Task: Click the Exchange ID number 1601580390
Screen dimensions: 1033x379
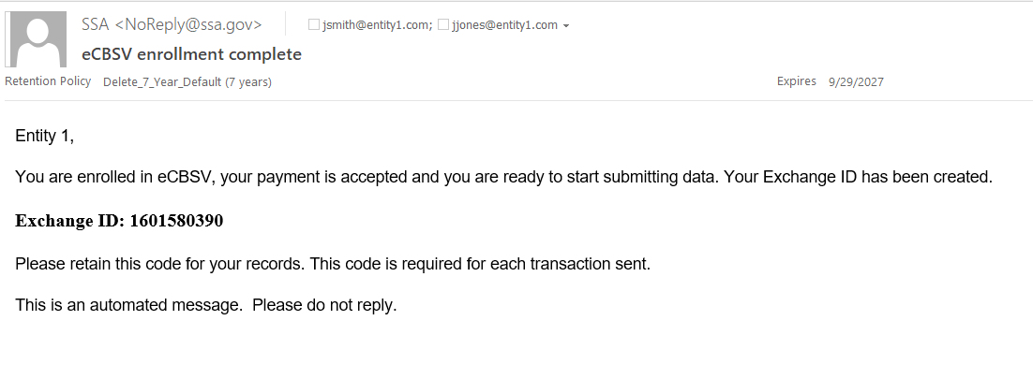Action: coord(176,221)
